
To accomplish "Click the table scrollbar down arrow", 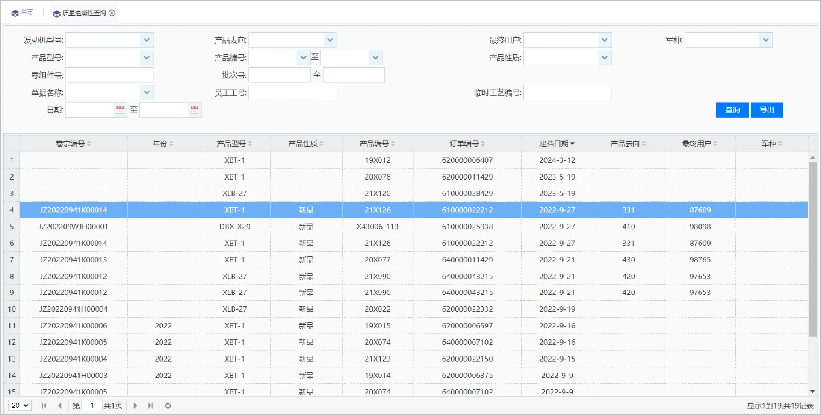I will pyautogui.click(x=812, y=391).
